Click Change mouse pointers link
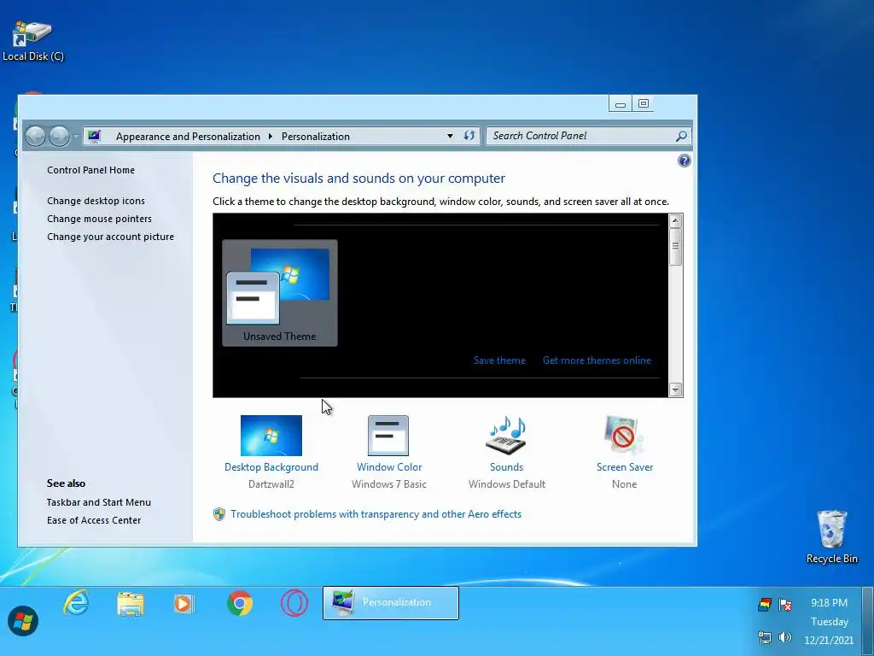The height and width of the screenshot is (656, 874). point(99,219)
